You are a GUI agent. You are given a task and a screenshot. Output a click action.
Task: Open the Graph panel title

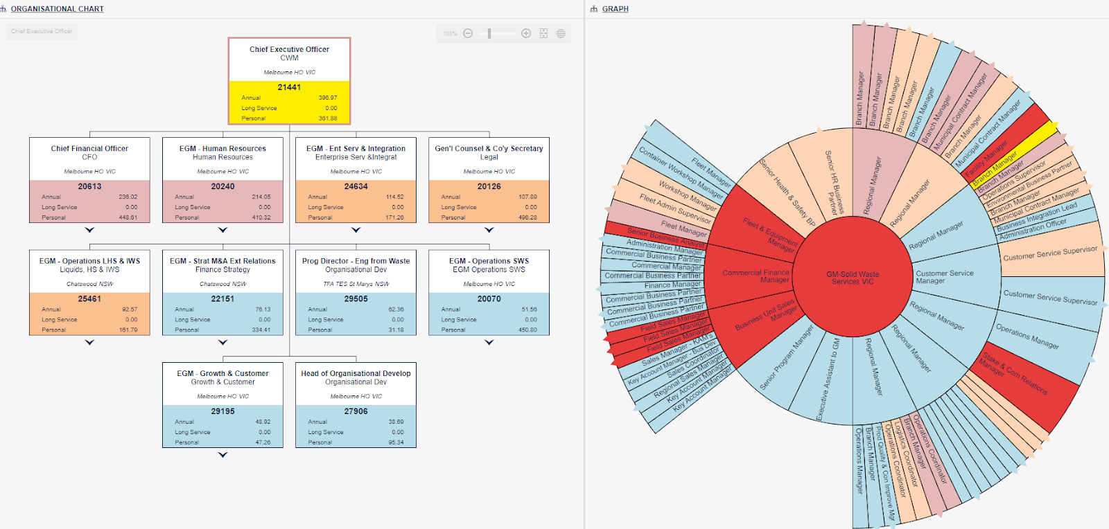point(615,9)
